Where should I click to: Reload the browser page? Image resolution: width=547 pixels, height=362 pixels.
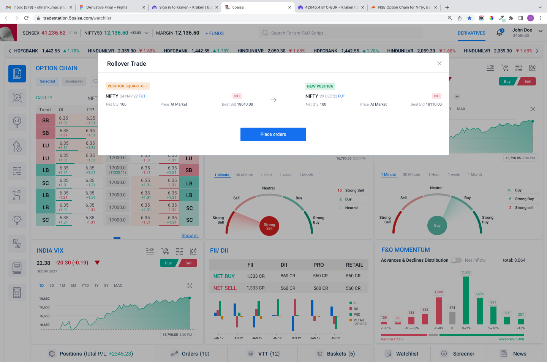26,18
